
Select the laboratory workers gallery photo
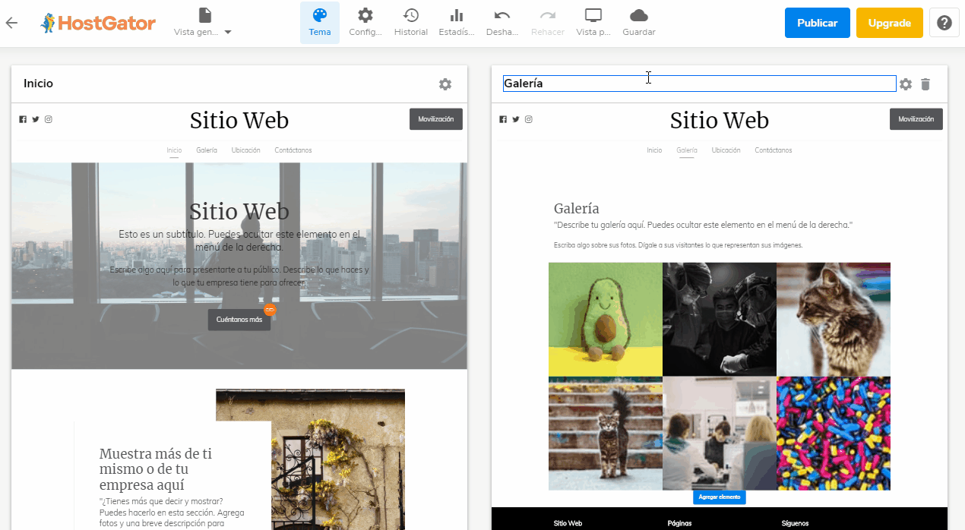[x=720, y=434]
